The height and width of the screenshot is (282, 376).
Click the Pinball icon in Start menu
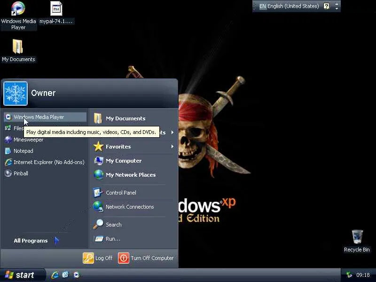(8, 173)
